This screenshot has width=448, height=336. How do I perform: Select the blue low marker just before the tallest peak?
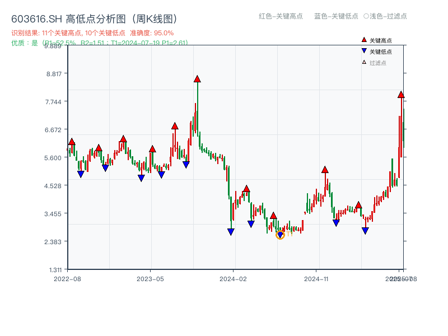click(x=186, y=165)
